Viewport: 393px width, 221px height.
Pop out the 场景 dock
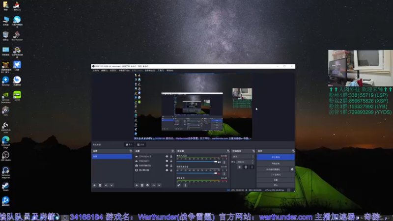(x=131, y=151)
